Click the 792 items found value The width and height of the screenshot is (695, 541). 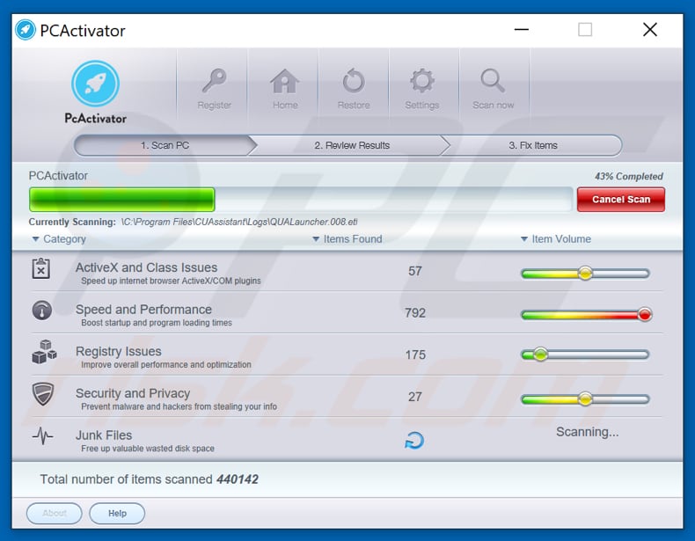[415, 313]
